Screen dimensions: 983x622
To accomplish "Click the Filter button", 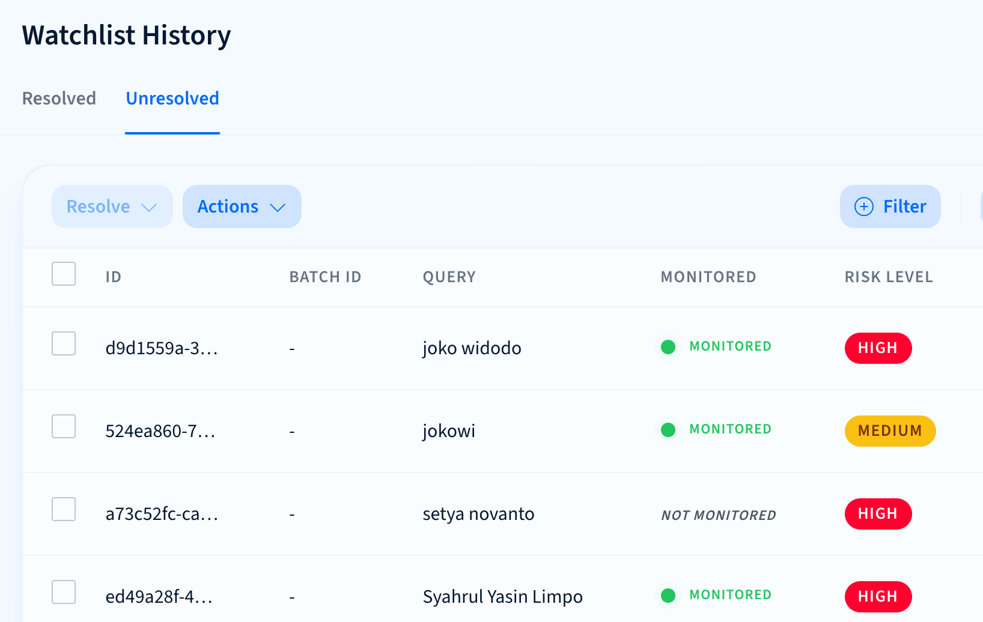I will click(890, 207).
